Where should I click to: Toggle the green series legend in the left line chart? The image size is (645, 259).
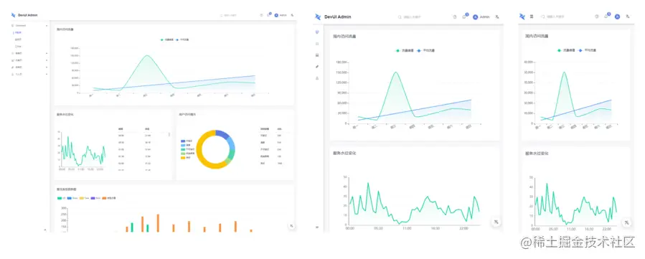click(x=166, y=40)
